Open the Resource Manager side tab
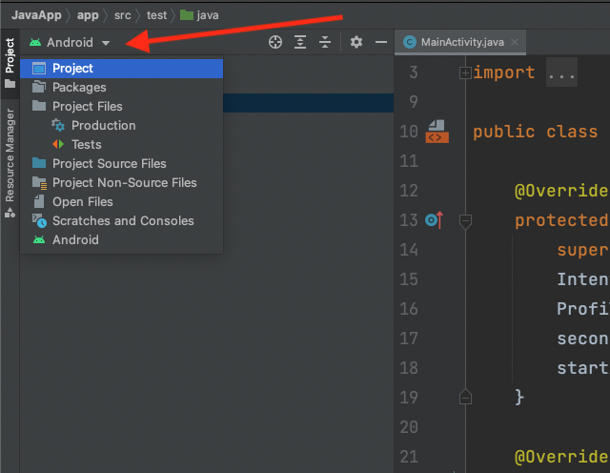 10,163
